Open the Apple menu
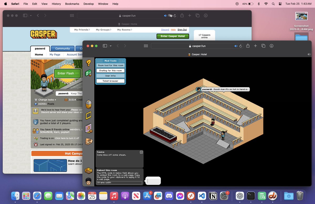 pyautogui.click(x=6, y=4)
